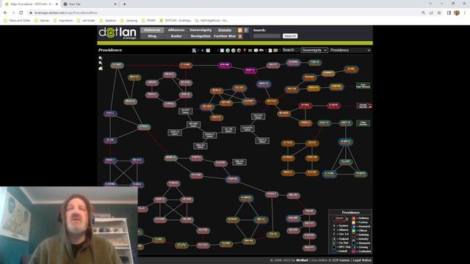Click the white table icon before the globes

point(222,51)
